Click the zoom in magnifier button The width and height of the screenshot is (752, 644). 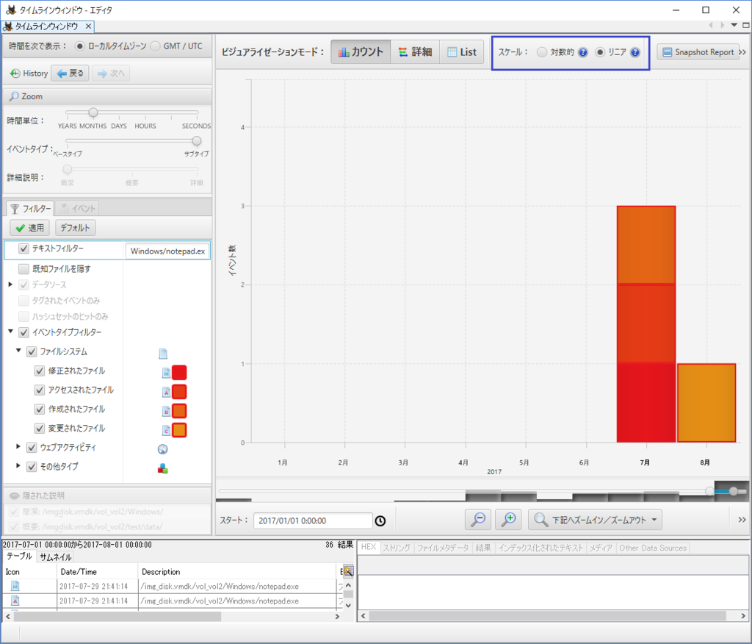tap(508, 520)
